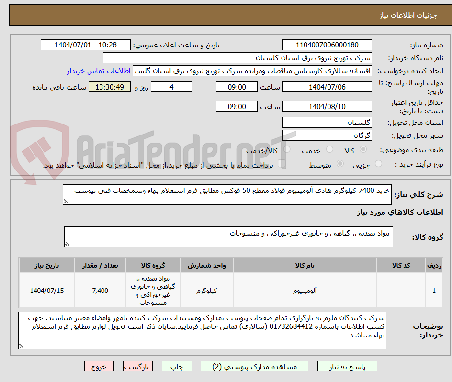The height and width of the screenshot is (382, 452).
Task: Open the «گلستان» province dropdown
Action: click(327, 122)
